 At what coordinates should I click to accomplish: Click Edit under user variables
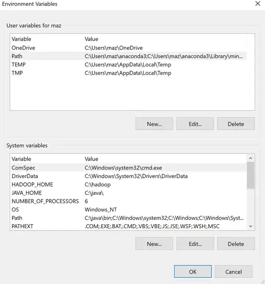pyautogui.click(x=195, y=124)
